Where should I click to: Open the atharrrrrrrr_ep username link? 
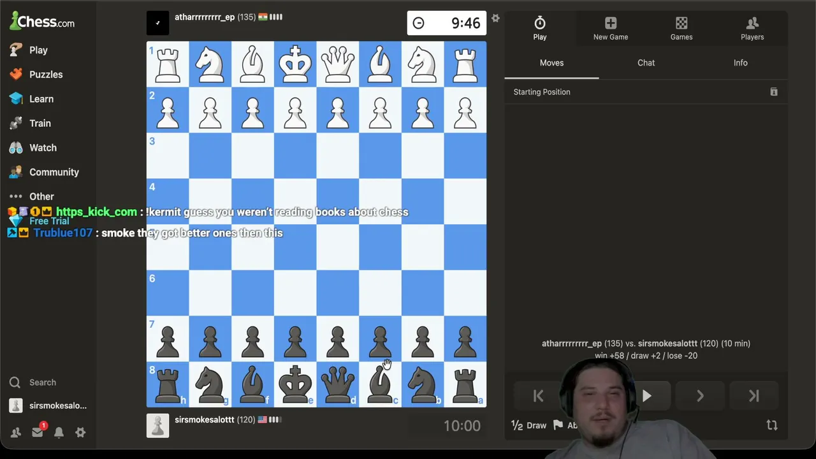point(205,17)
